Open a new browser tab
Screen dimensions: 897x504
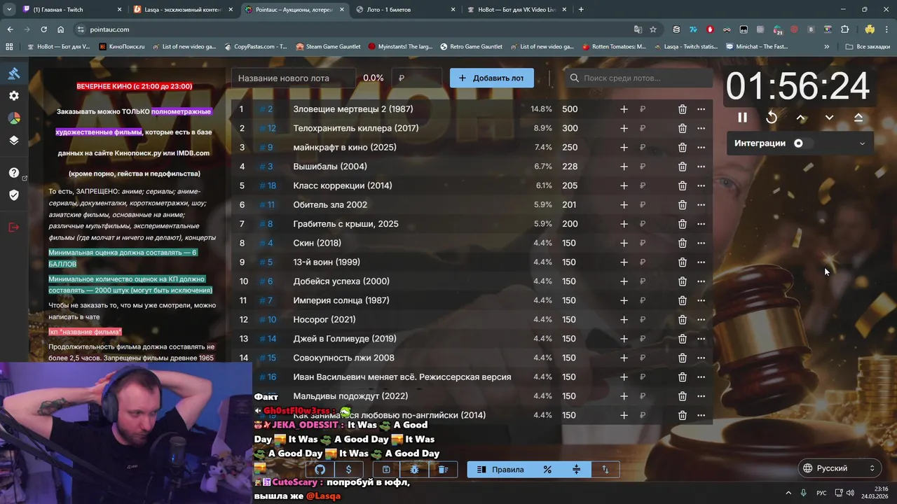[x=581, y=10]
